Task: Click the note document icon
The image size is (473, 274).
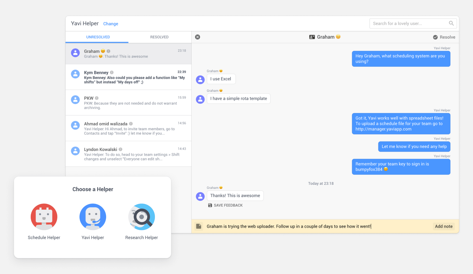Action: [x=199, y=226]
